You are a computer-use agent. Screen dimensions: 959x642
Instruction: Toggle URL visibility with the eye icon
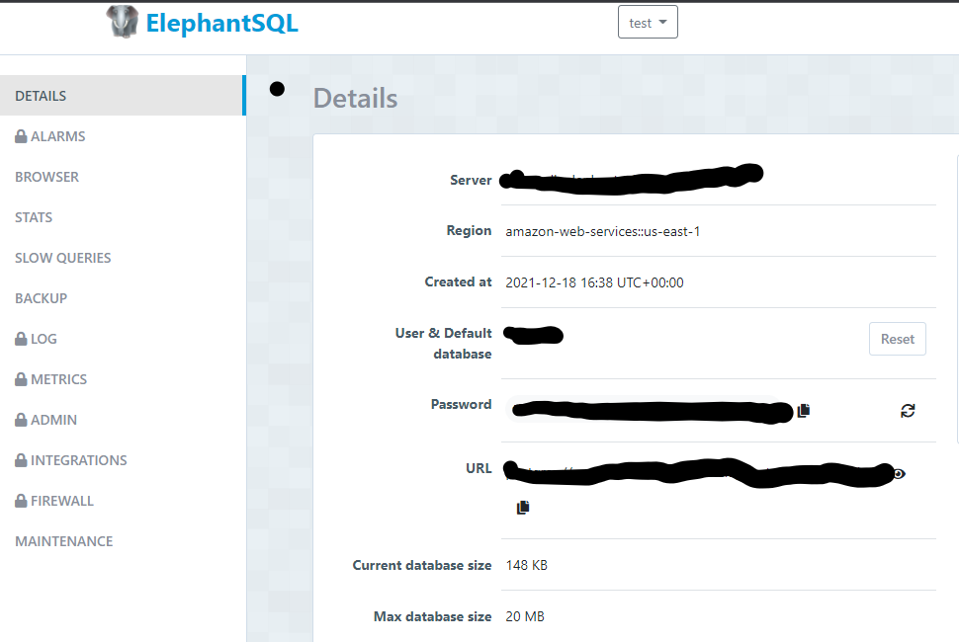[899, 473]
